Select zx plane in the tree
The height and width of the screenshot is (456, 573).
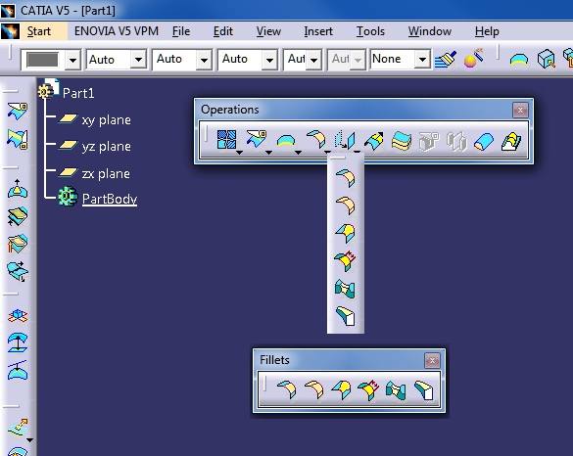[106, 173]
